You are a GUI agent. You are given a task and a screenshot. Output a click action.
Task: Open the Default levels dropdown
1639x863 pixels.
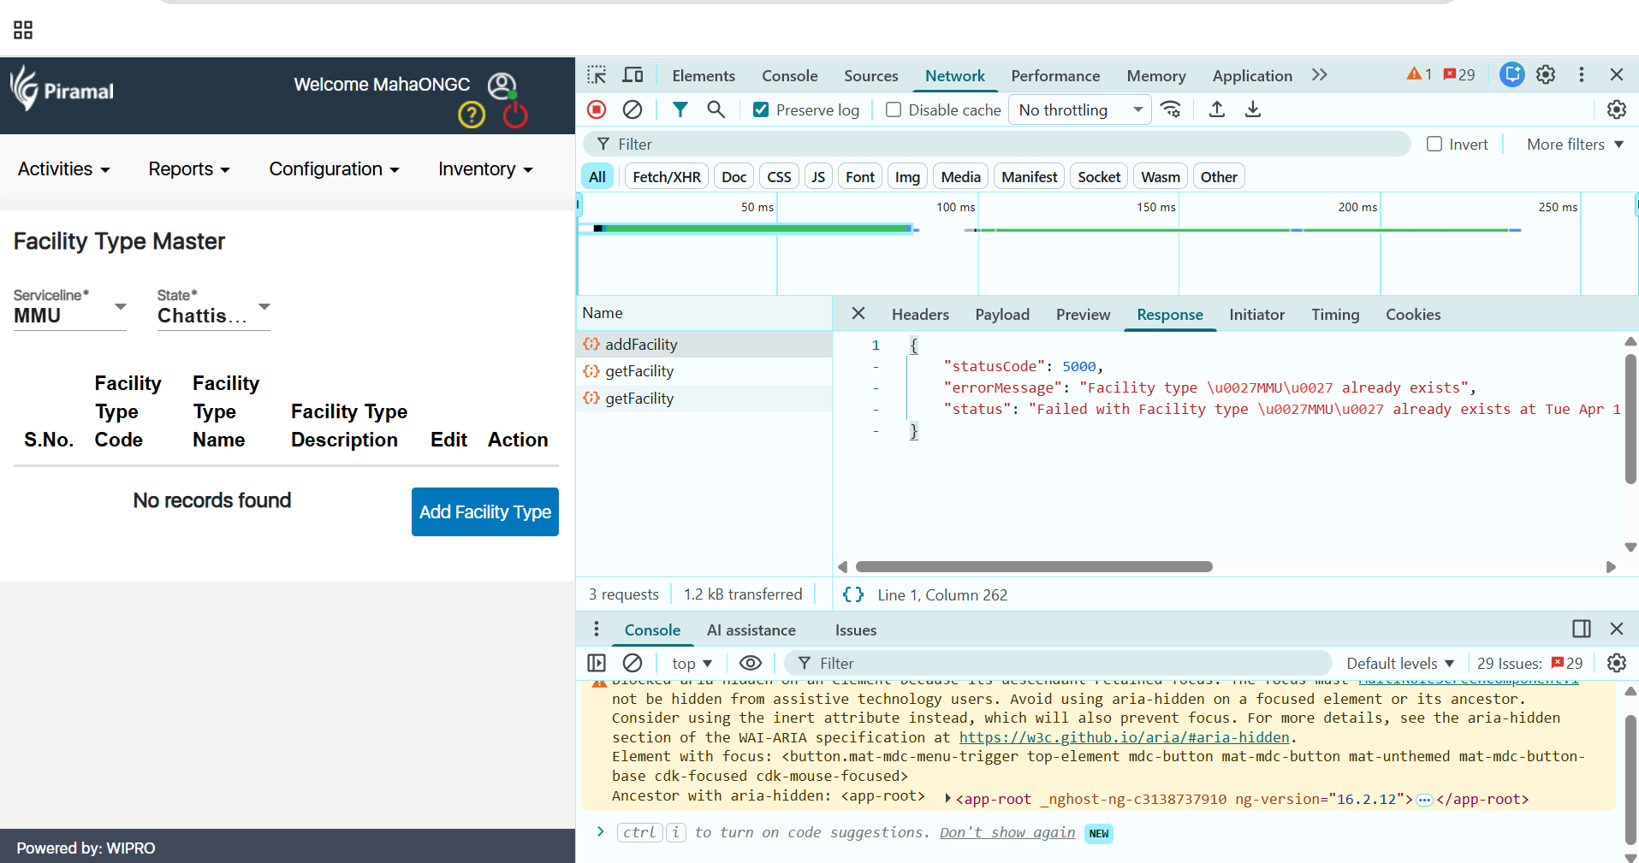tap(1399, 663)
